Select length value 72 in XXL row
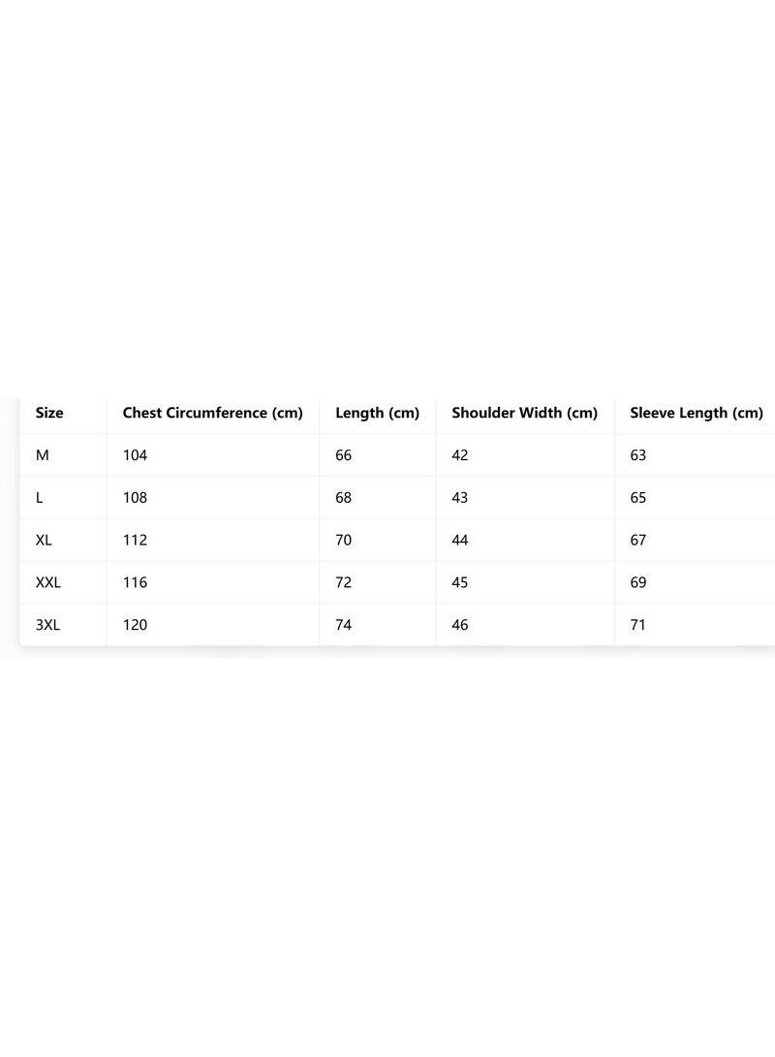Viewport: 775px width, 1057px height. click(344, 582)
